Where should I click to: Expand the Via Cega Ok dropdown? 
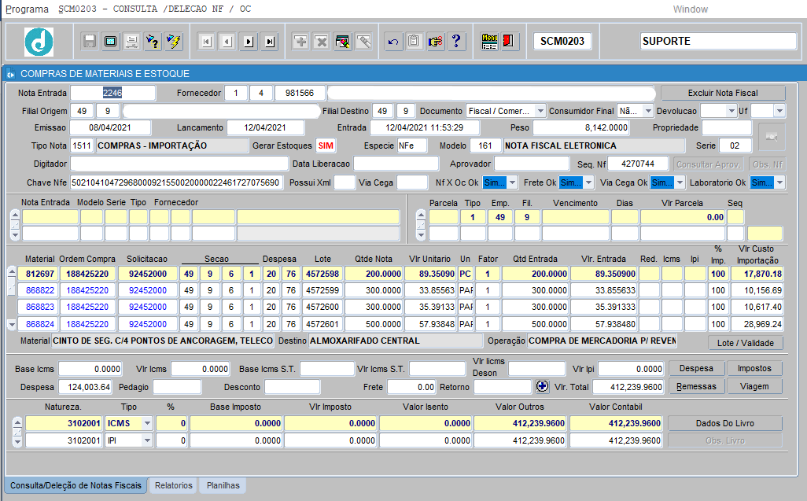[680, 182]
